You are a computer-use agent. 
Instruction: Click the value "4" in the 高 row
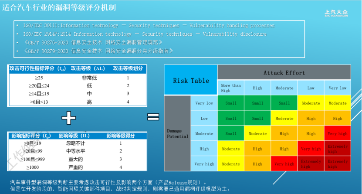(x=128, y=102)
